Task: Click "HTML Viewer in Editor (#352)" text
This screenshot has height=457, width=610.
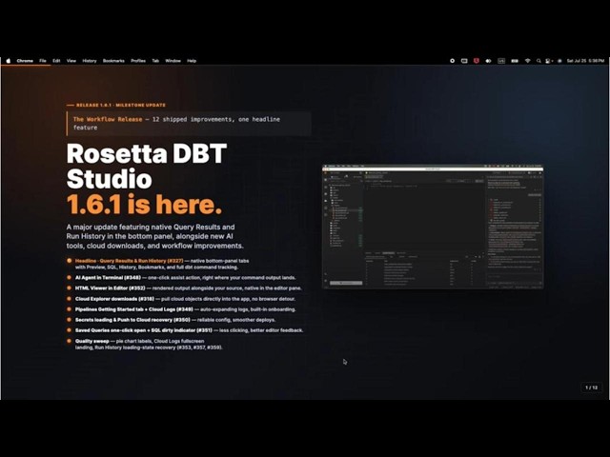Action: pyautogui.click(x=111, y=288)
